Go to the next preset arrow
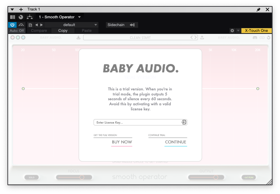 tap(41, 25)
